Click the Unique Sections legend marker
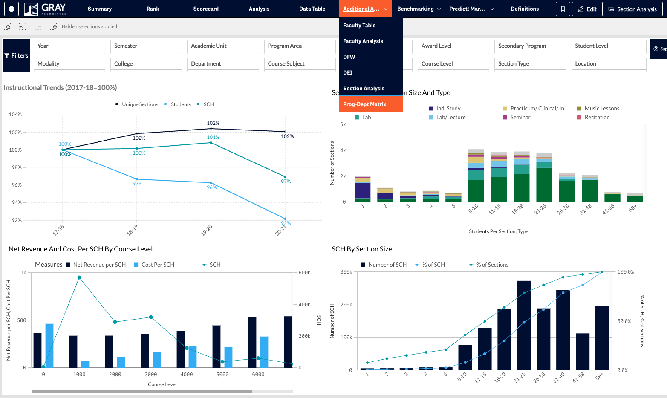Screen dimensions: 667x398 point(117,104)
